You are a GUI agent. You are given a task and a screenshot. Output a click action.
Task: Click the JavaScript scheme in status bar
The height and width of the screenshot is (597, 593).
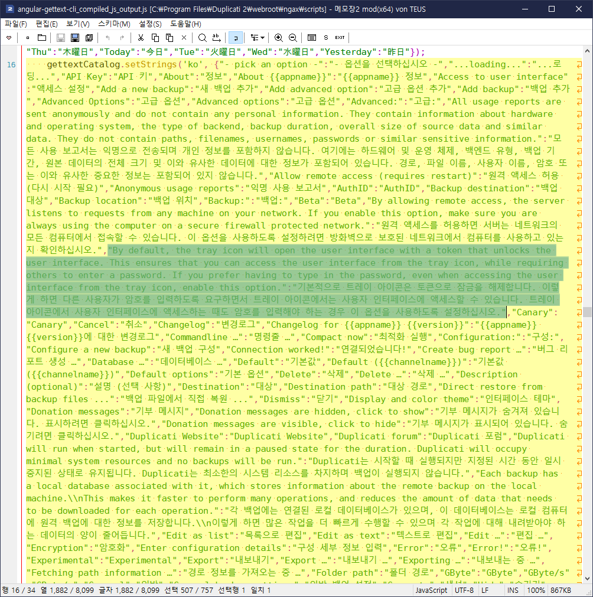click(431, 590)
